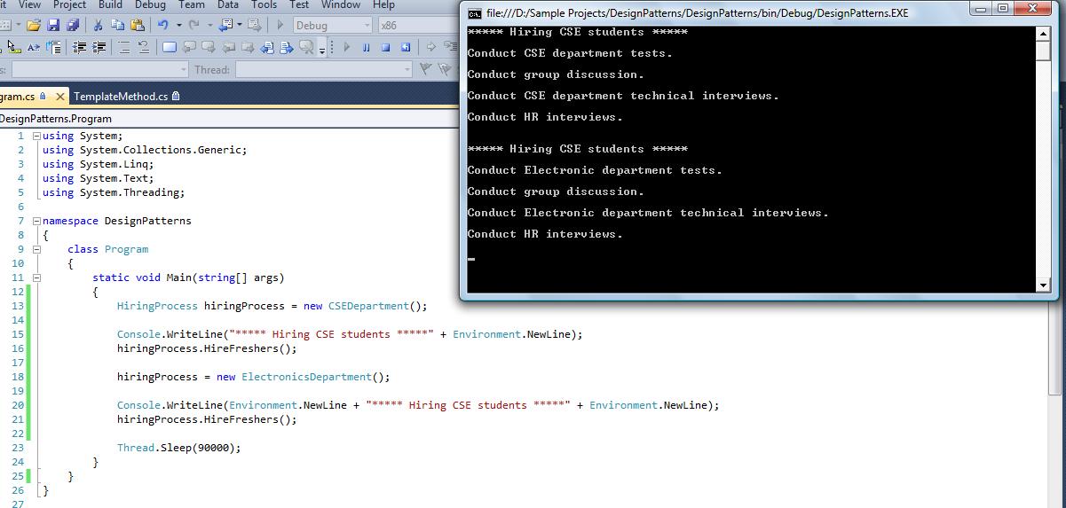This screenshot has width=1066, height=508.
Task: Restart debugging icon
Action: (x=406, y=47)
